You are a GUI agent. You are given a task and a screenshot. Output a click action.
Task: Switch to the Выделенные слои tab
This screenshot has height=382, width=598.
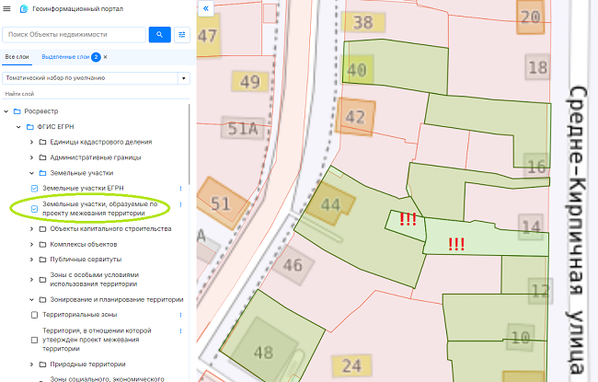(x=65, y=57)
